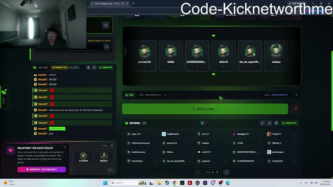The height and width of the screenshot is (187, 333).
Task: Click the Ask Gemini button in Chrome
Action: point(297,4)
